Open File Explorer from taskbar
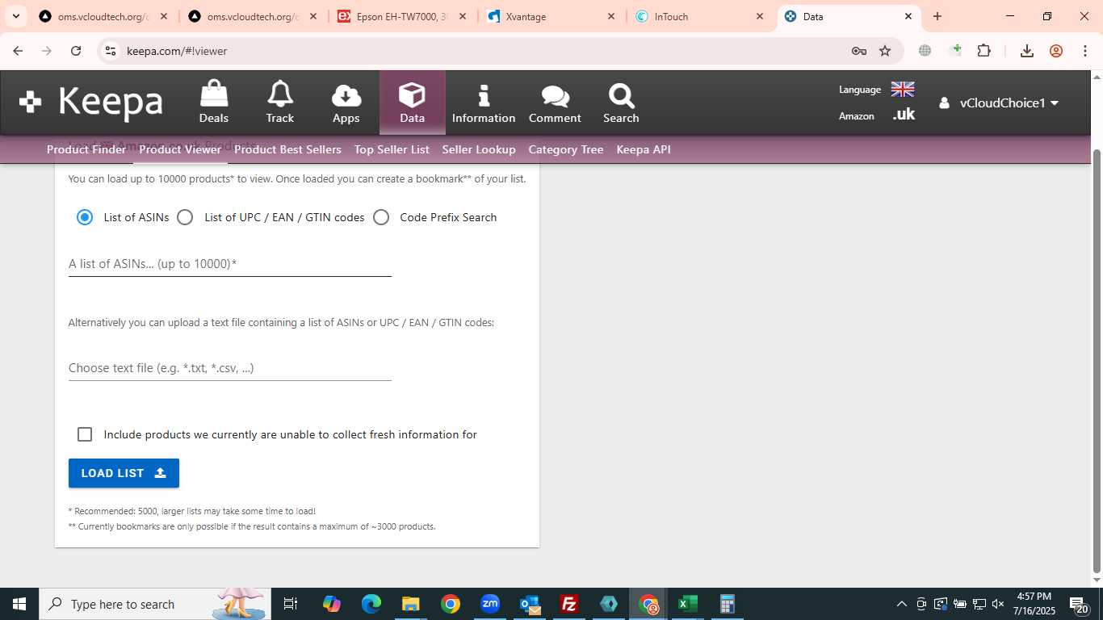The height and width of the screenshot is (620, 1103). [411, 604]
